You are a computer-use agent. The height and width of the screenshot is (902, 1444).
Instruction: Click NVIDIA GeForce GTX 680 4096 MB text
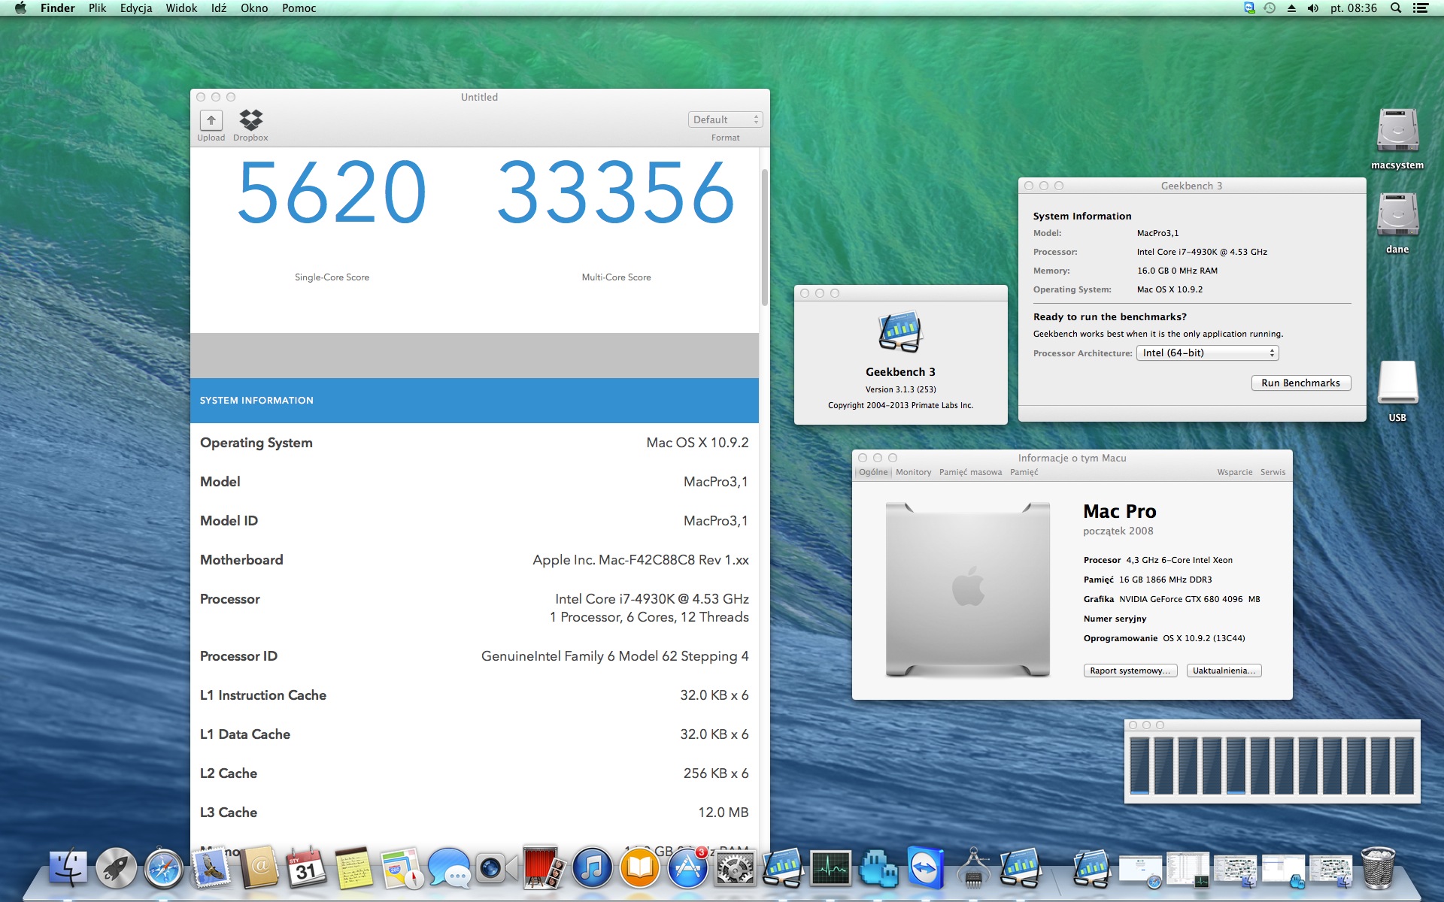tap(1189, 599)
